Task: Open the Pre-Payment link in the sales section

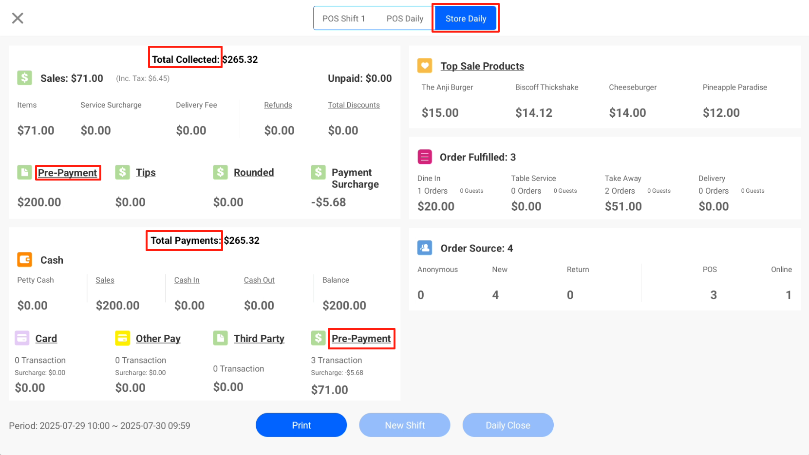Action: [x=68, y=173]
